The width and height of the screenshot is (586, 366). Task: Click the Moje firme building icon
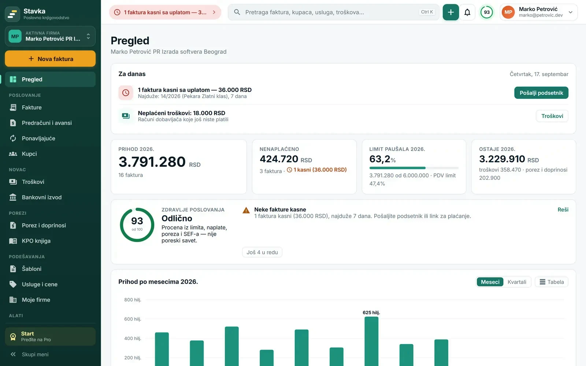[13, 300]
